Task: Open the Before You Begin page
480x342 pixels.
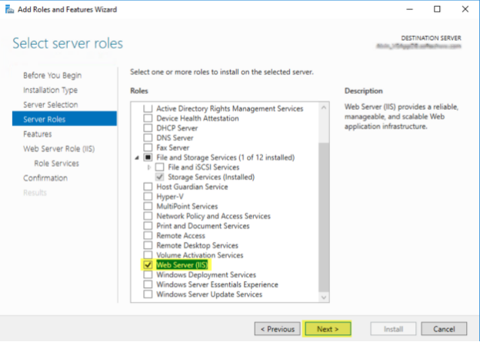Action: click(x=52, y=75)
